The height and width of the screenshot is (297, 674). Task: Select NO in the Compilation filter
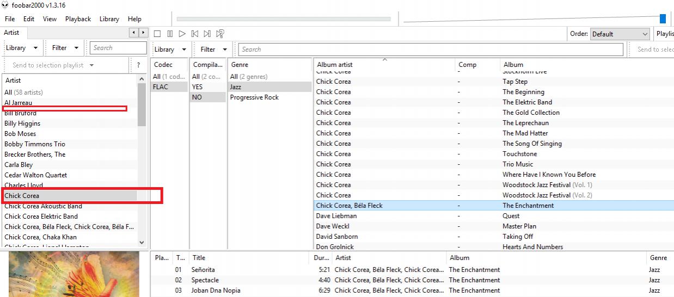[197, 97]
